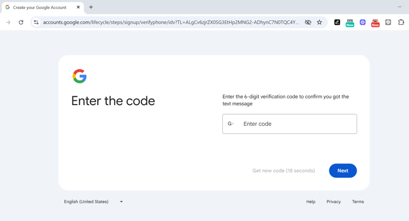Click the G- prefix in code field
The image size is (409, 221).
point(231,124)
